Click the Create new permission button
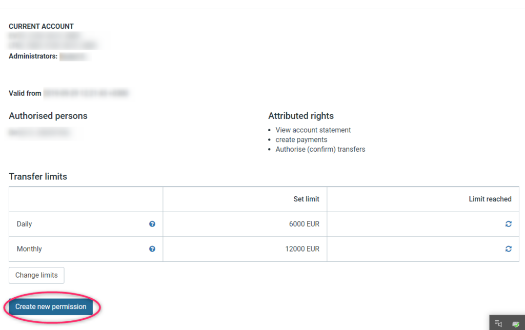 pyautogui.click(x=51, y=306)
